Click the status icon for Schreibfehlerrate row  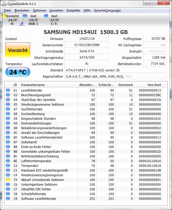click(8, 194)
